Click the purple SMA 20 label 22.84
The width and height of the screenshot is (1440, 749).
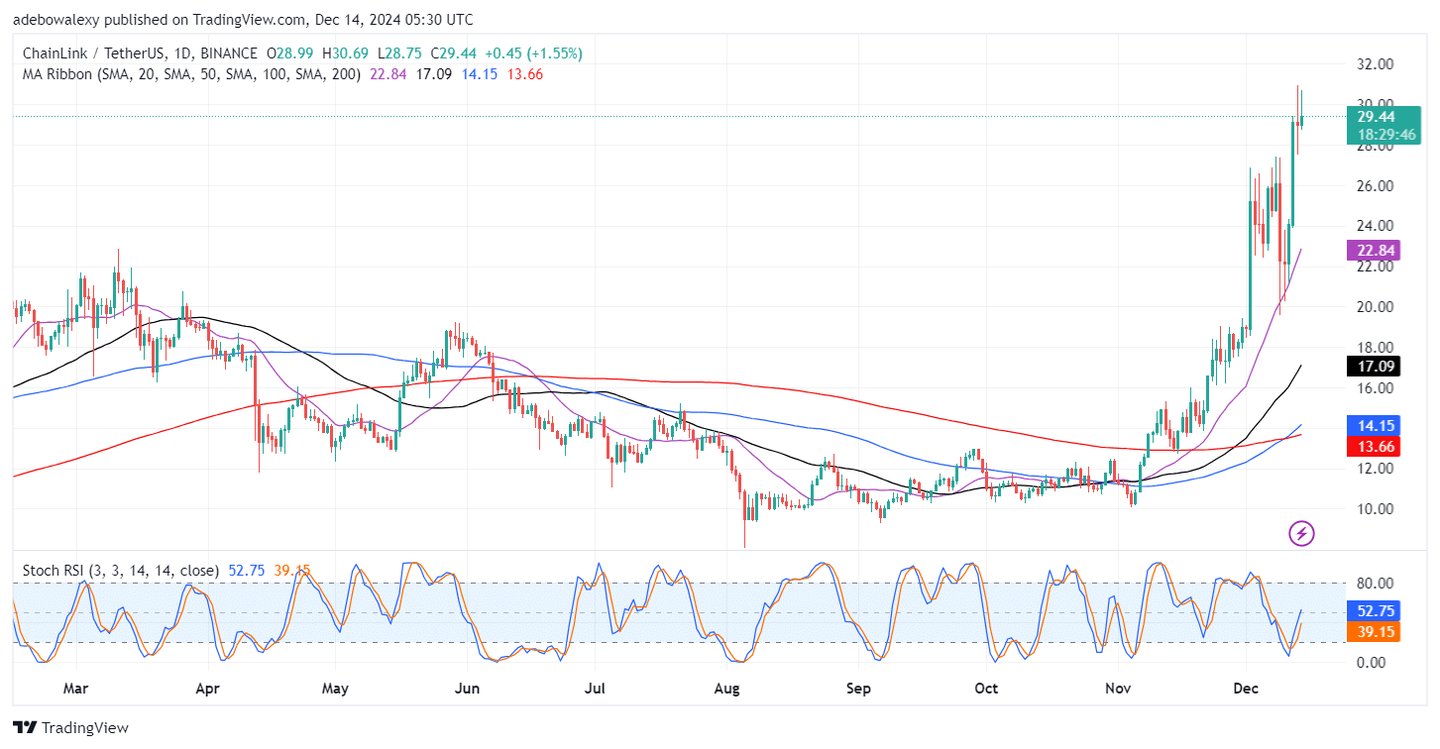click(1375, 251)
